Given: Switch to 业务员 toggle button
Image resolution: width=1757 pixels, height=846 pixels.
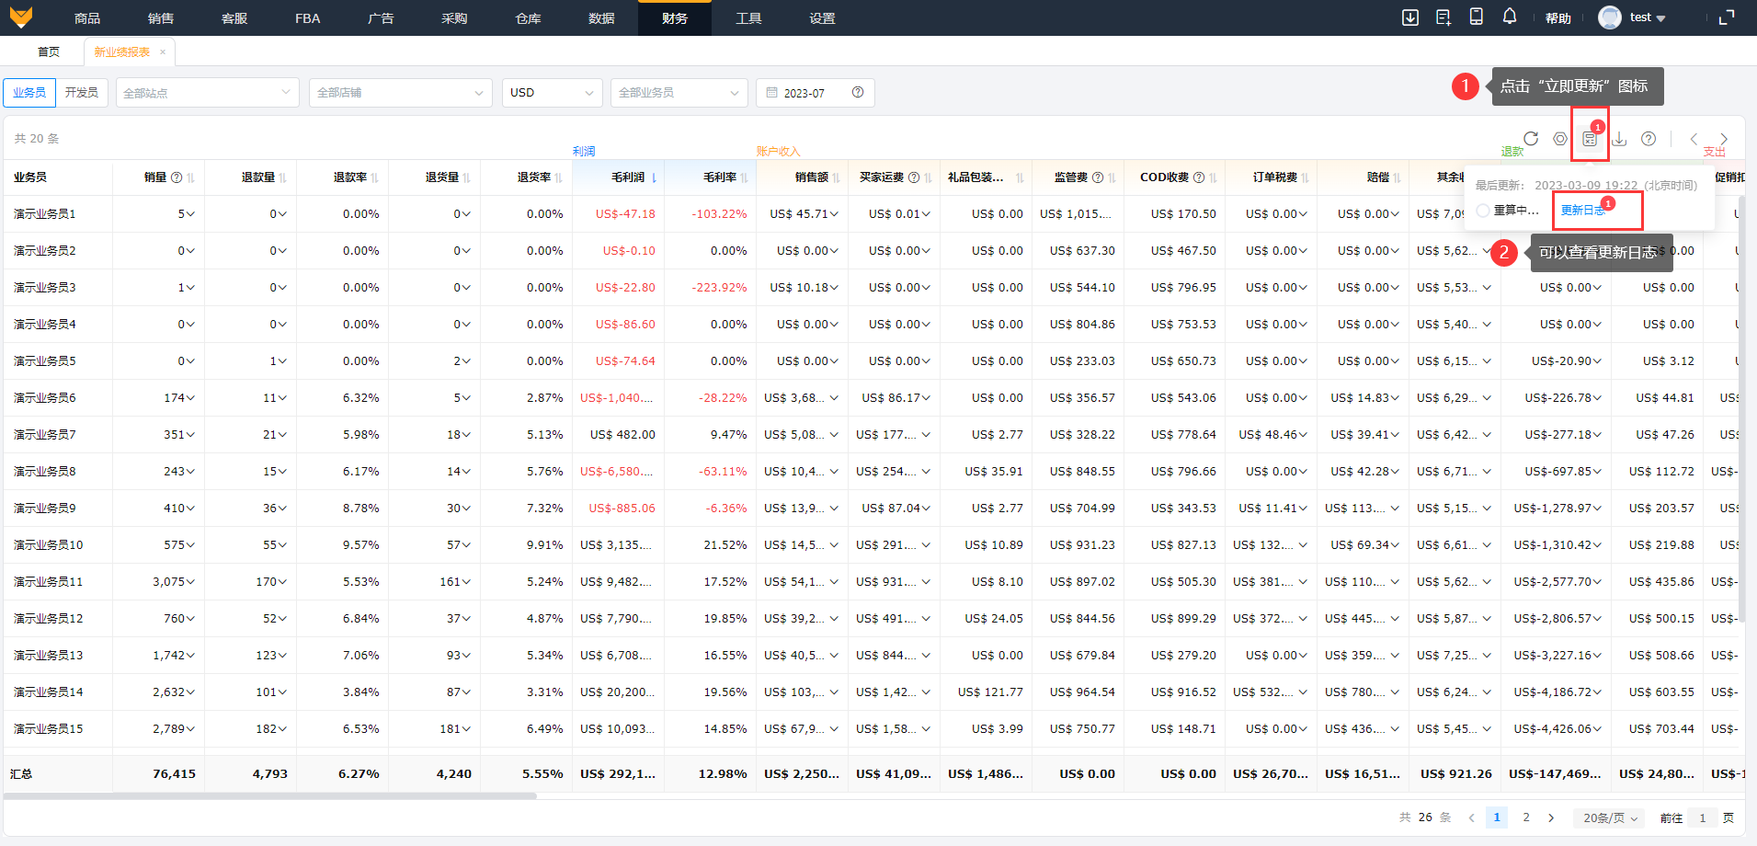Looking at the screenshot, I should (x=29, y=93).
